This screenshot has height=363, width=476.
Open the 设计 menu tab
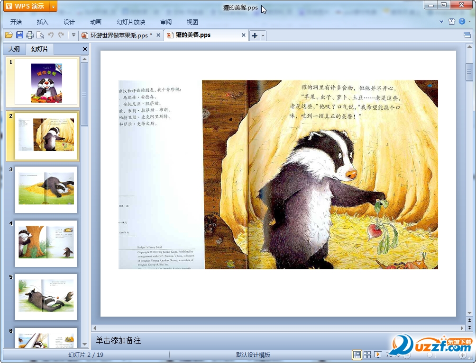tap(69, 22)
